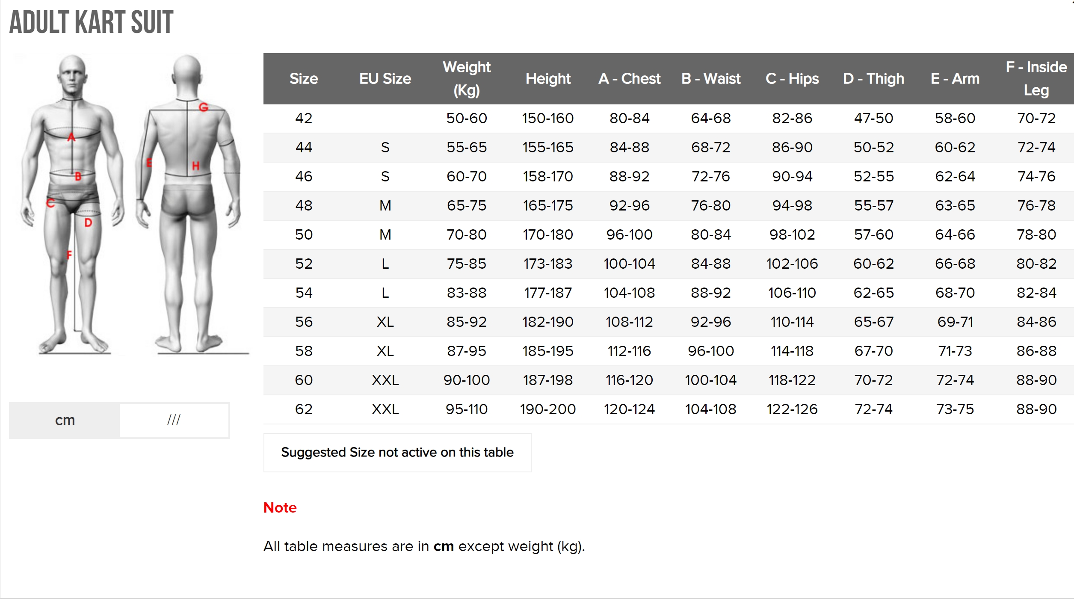The image size is (1074, 599).
Task: Click the red A chest marker
Action: tap(71, 137)
